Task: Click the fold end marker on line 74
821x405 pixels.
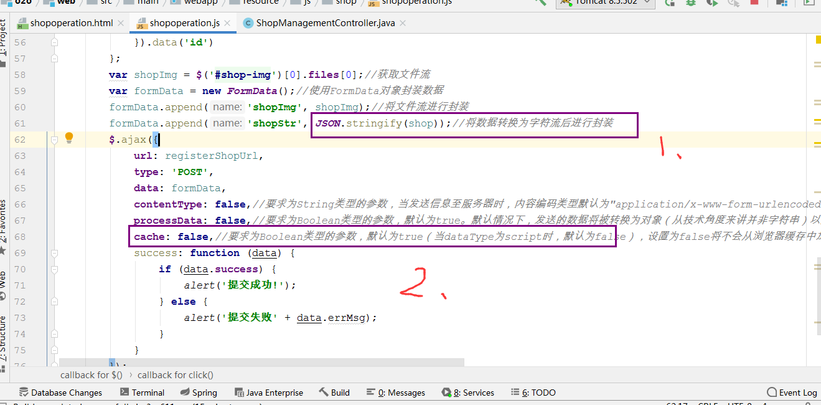Action: pos(54,334)
